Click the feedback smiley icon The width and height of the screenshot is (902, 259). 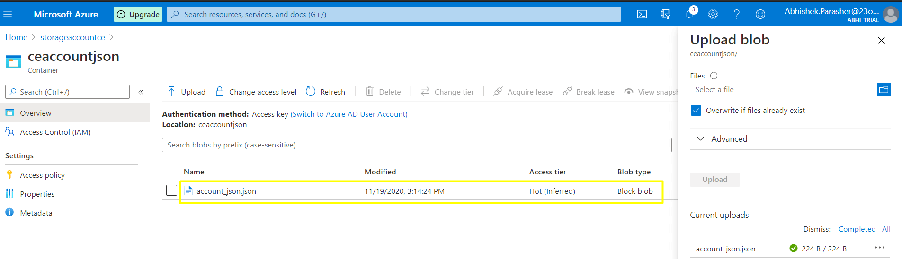tap(760, 14)
